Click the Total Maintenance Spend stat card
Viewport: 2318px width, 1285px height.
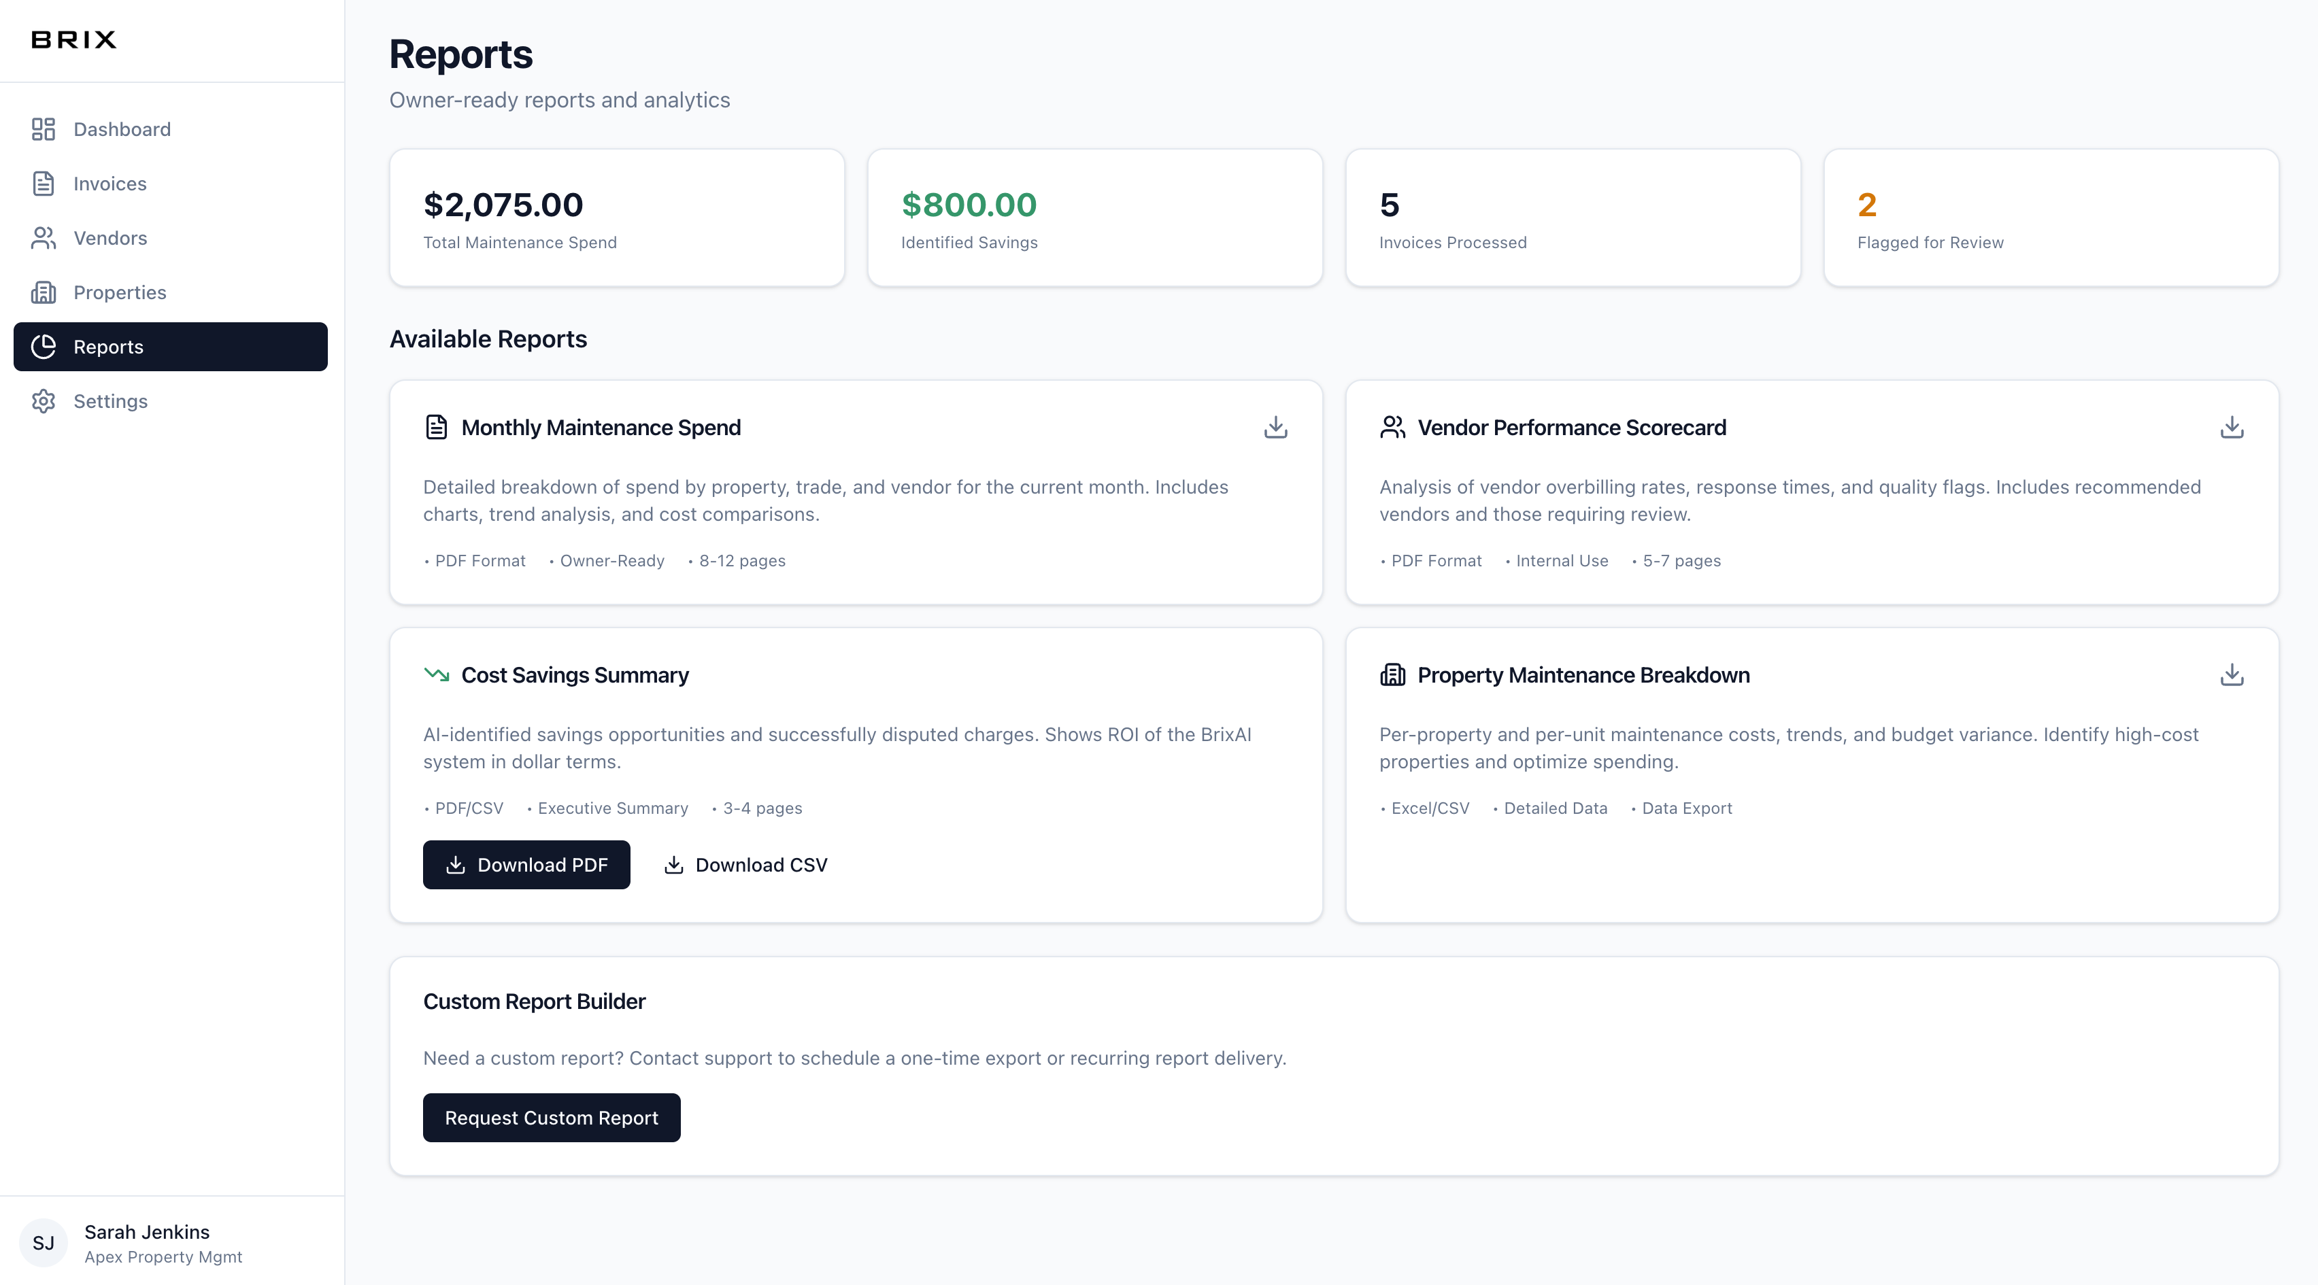point(616,218)
